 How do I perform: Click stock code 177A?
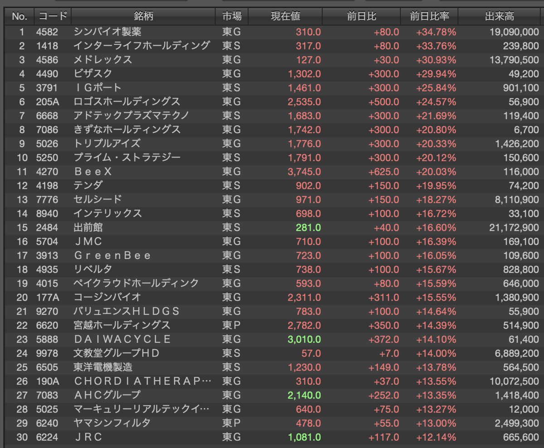pyautogui.click(x=48, y=297)
